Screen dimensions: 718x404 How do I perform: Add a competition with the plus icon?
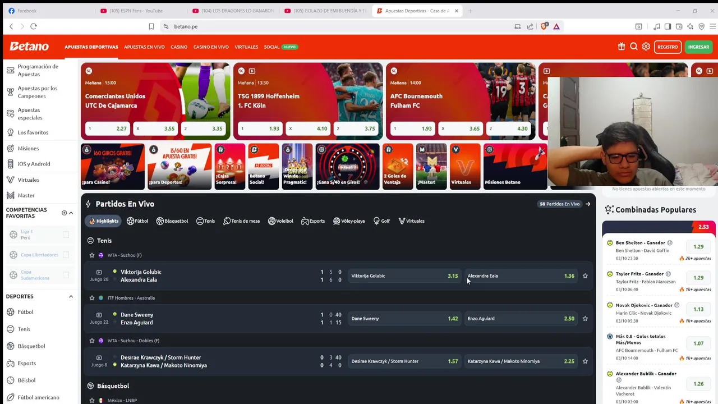(x=64, y=213)
